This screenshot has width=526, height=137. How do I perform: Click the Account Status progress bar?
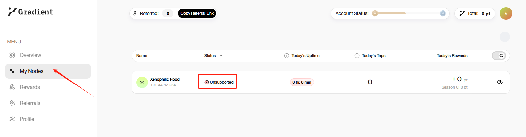pos(409,13)
